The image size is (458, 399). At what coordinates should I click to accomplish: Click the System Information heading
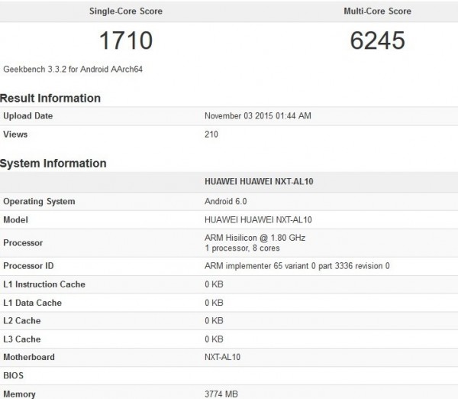pyautogui.click(x=53, y=164)
